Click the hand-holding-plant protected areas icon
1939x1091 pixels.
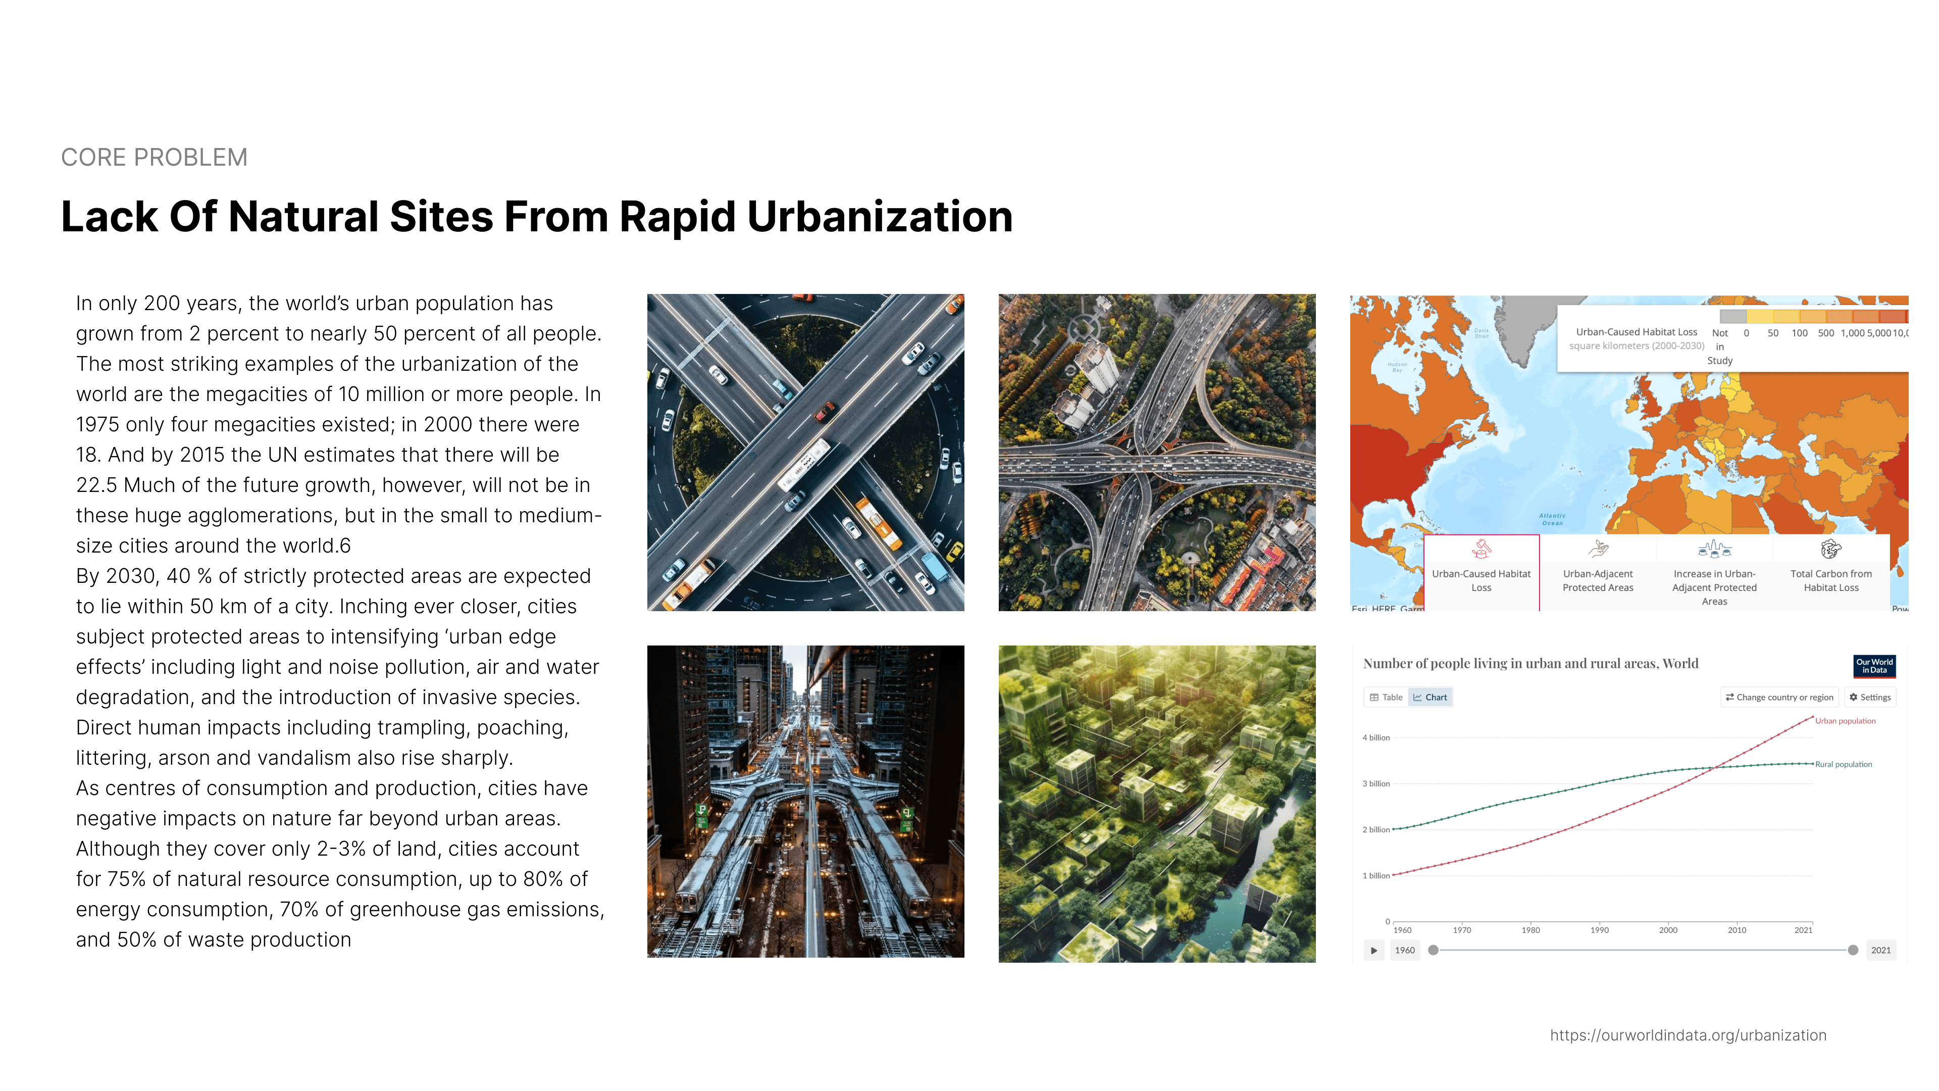pyautogui.click(x=1597, y=549)
